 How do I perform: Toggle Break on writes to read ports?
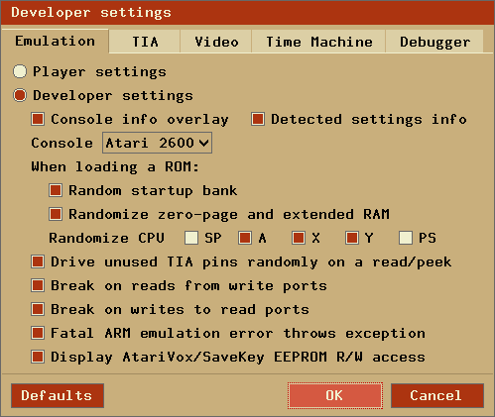click(38, 309)
